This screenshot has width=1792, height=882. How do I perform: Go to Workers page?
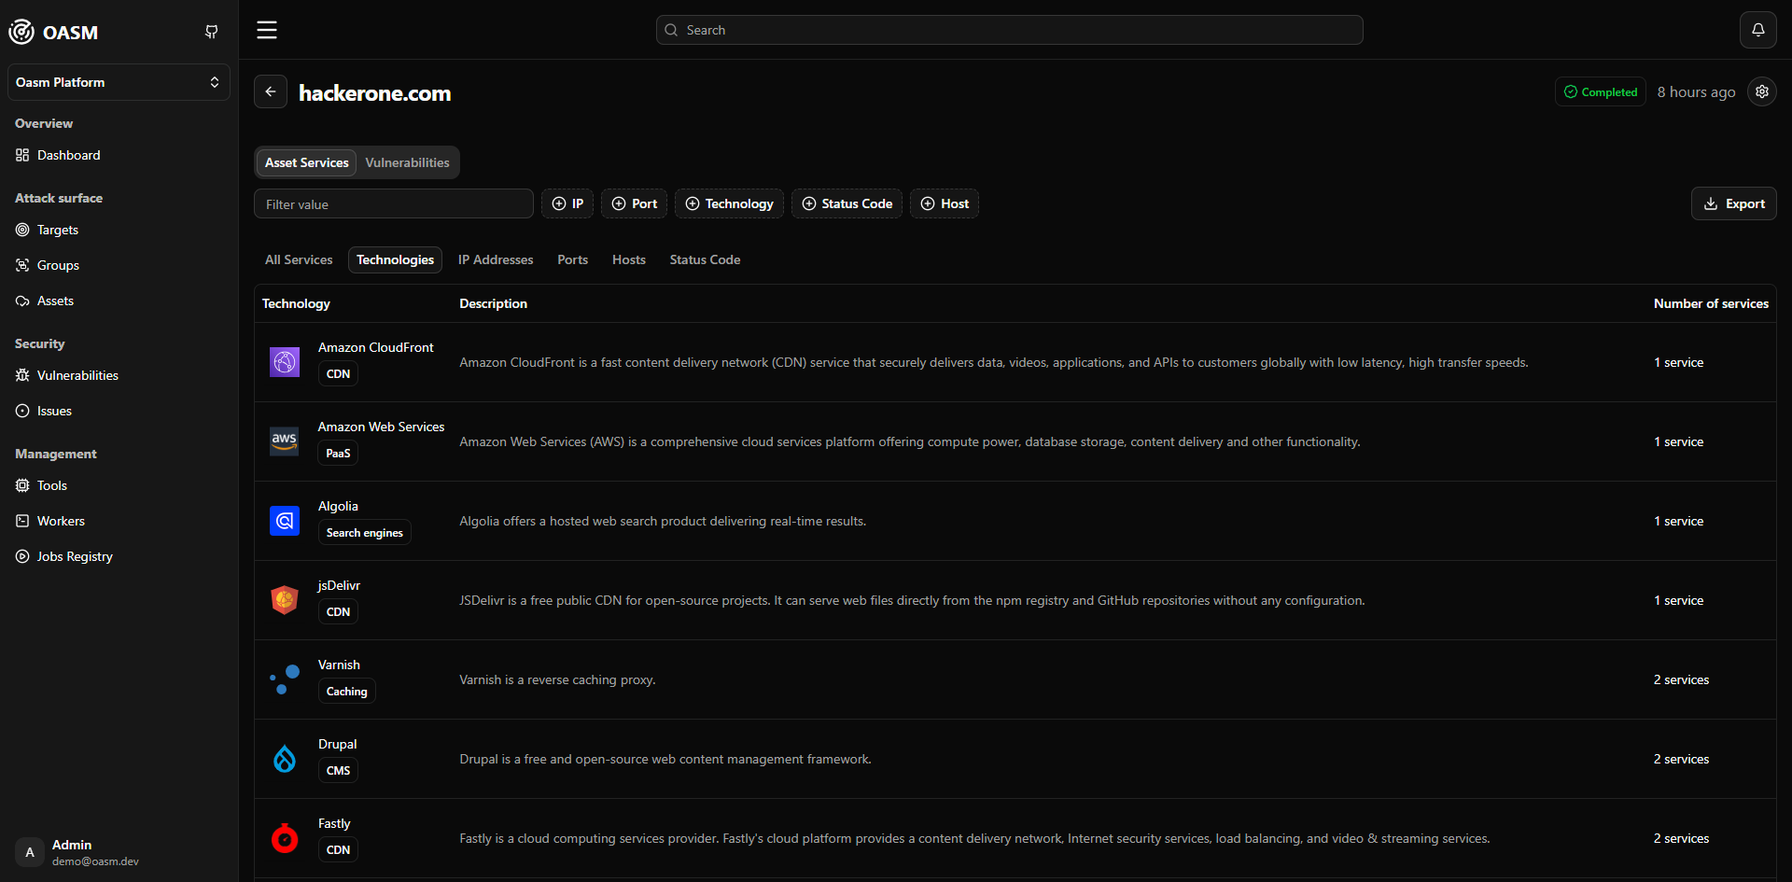tap(119, 521)
